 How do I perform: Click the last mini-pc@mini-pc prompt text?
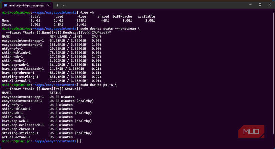(16, 141)
